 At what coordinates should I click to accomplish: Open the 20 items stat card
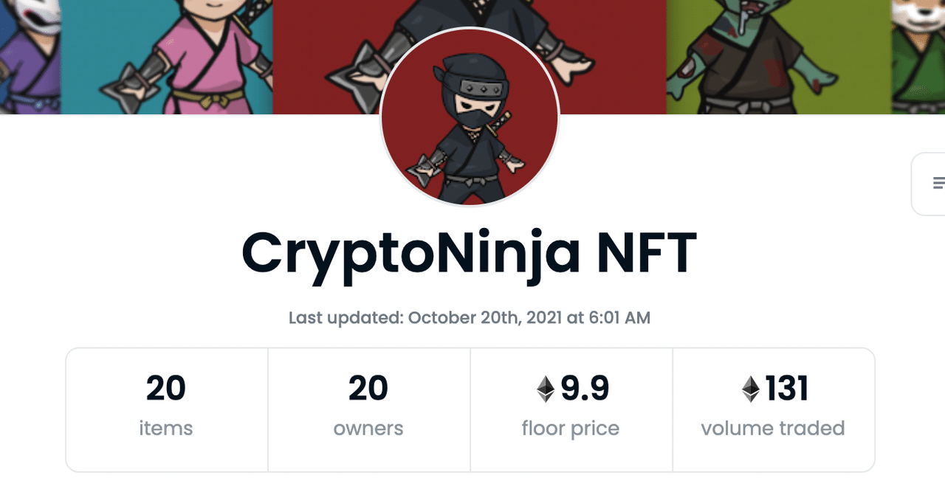[x=165, y=409]
